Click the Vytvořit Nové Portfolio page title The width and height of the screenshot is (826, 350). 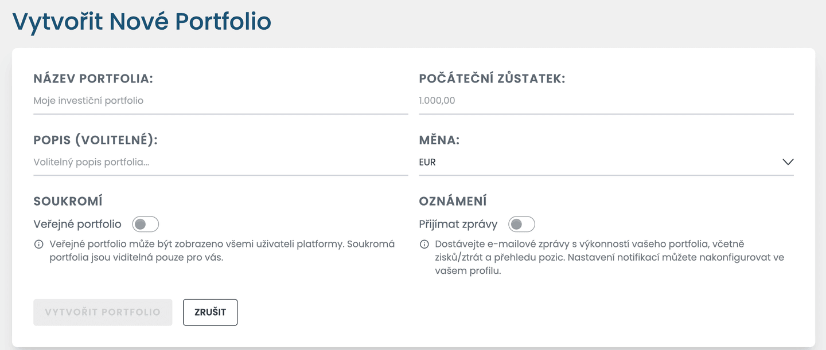click(x=141, y=21)
